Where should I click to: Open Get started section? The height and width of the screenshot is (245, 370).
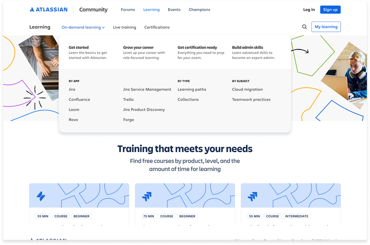(88, 52)
